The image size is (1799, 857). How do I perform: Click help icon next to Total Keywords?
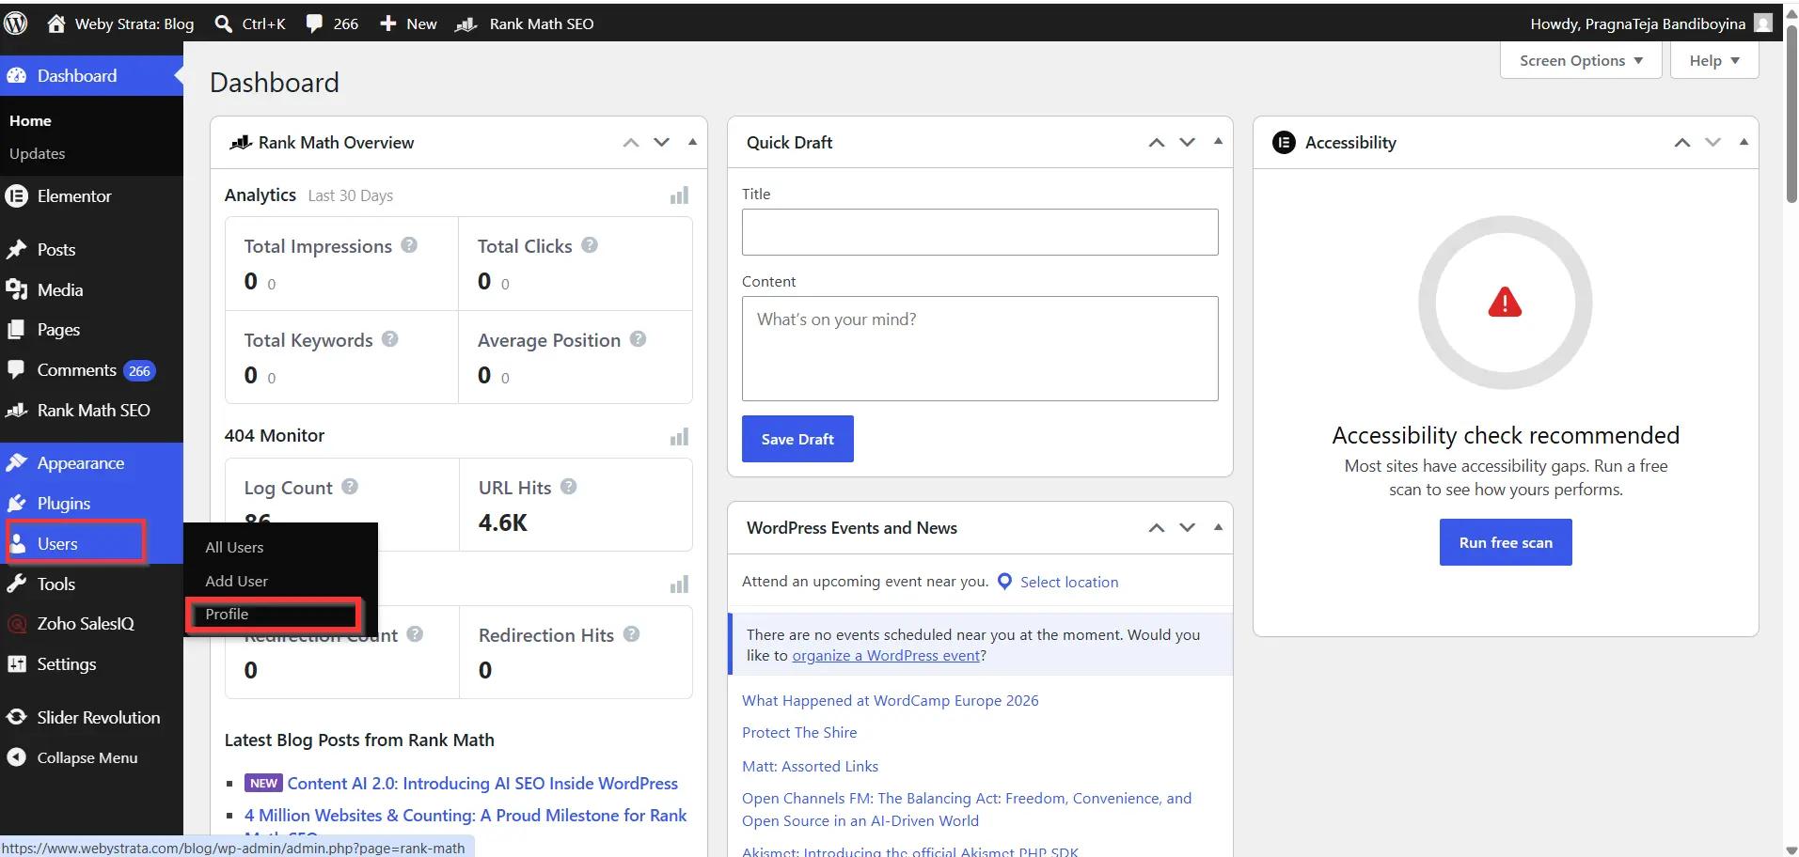click(390, 338)
